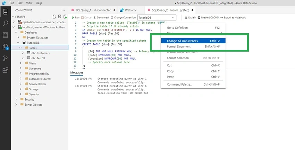Expand the Server Objects folder

coord(16,104)
